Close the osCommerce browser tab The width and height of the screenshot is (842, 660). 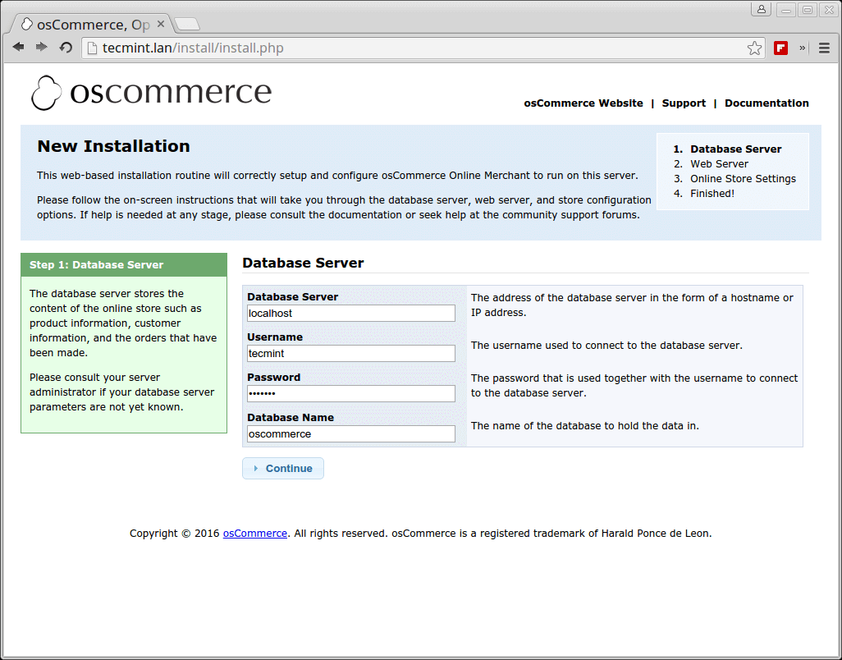point(161,24)
